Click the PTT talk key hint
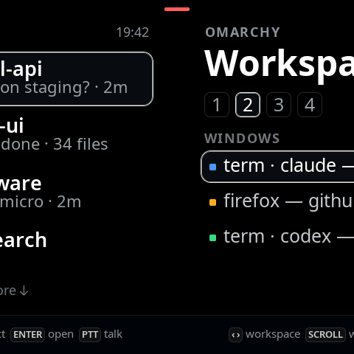Viewport: 354px width, 354px height. (x=90, y=335)
